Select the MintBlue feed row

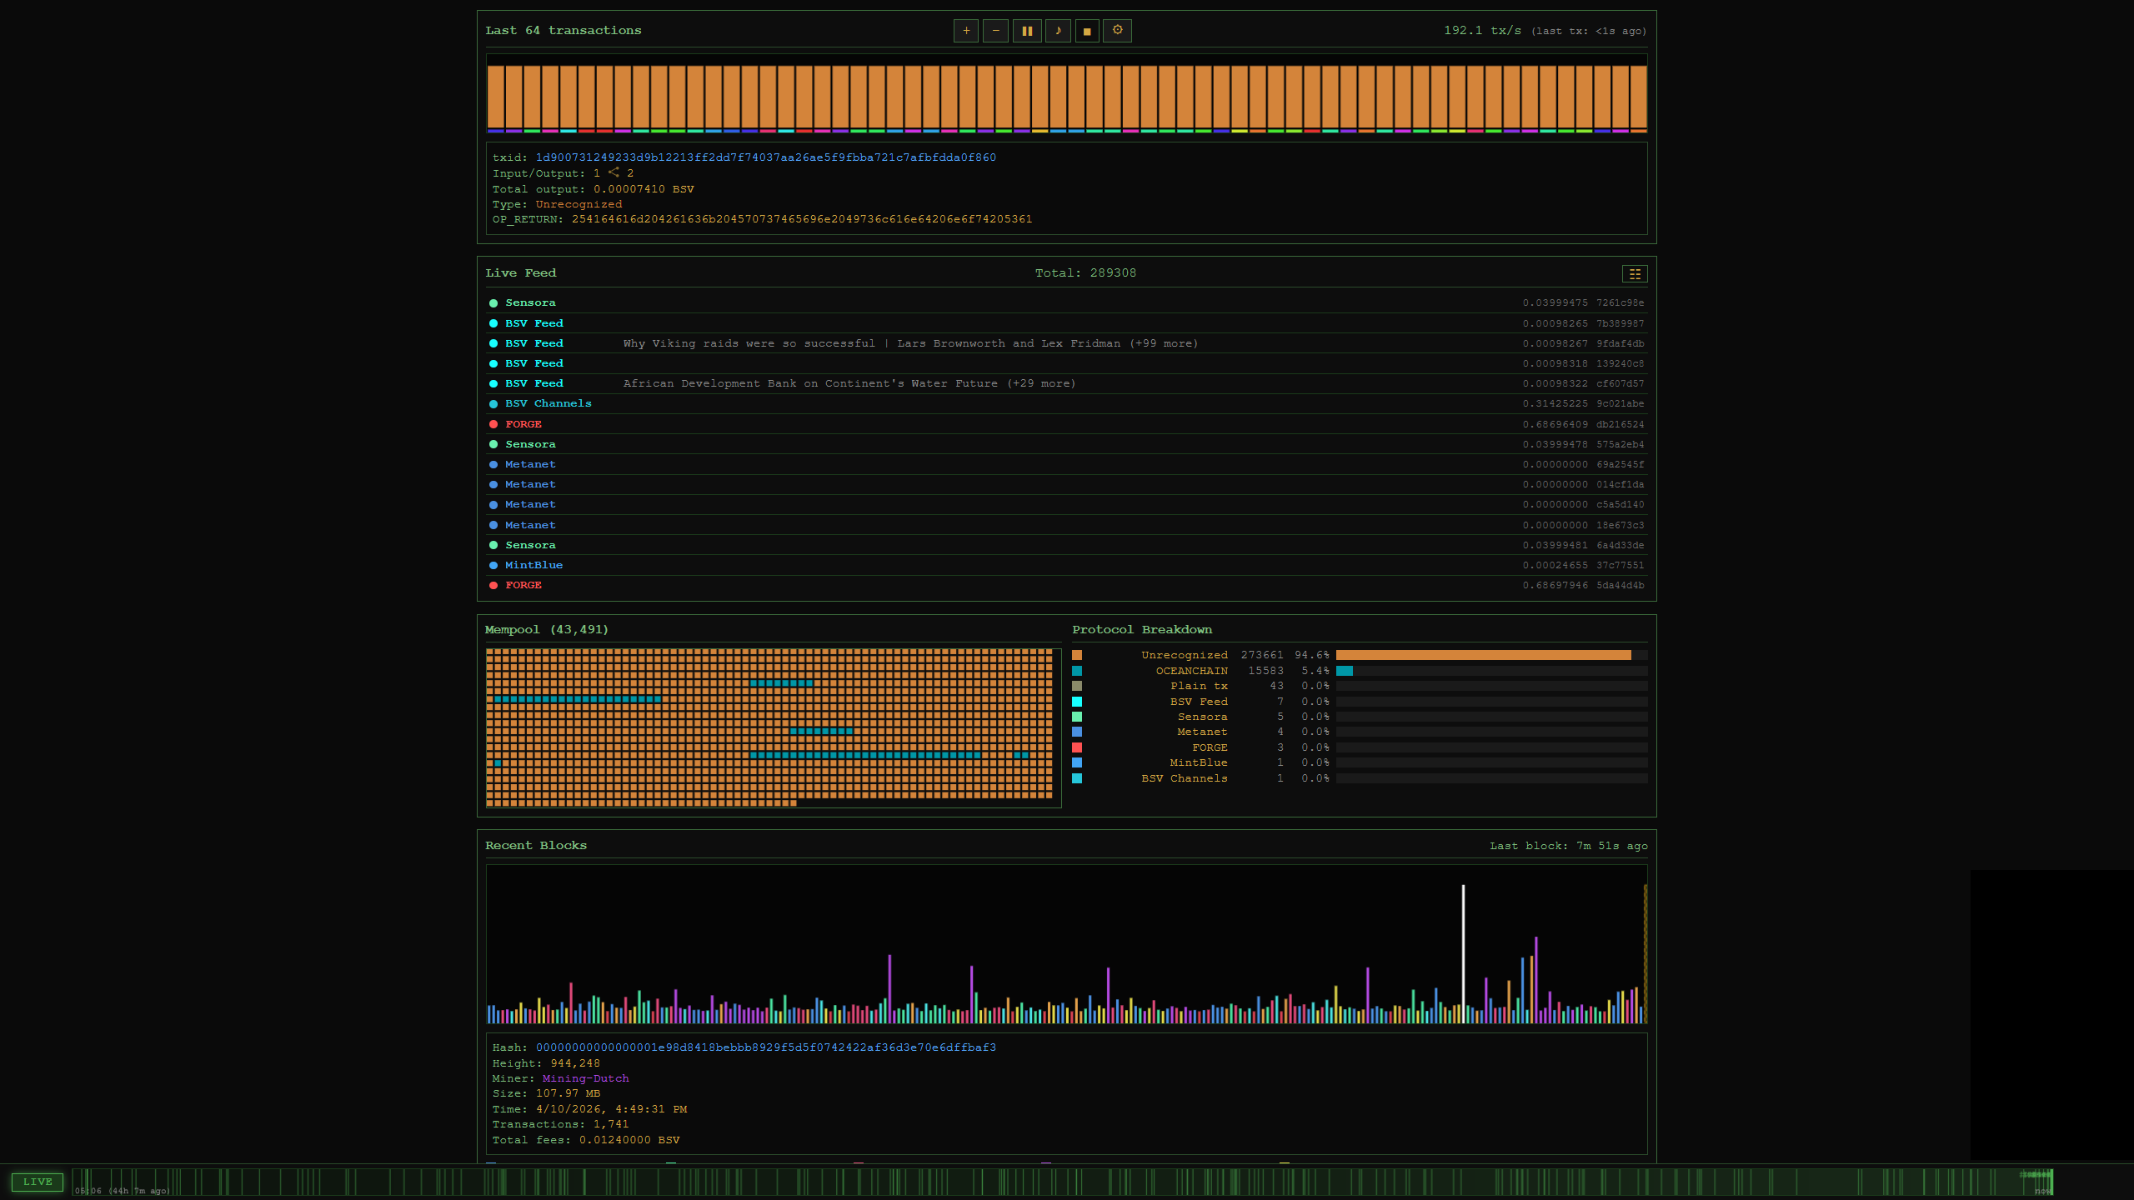(x=1066, y=565)
